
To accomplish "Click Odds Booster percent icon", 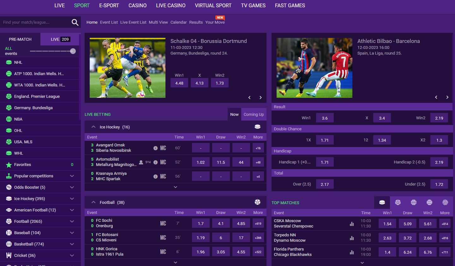I will [9, 187].
